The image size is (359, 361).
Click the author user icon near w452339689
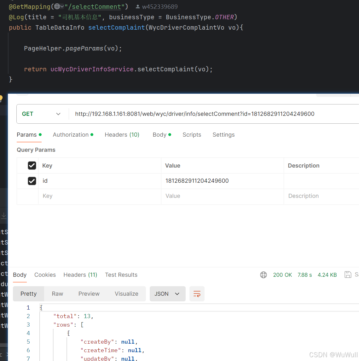tap(138, 7)
